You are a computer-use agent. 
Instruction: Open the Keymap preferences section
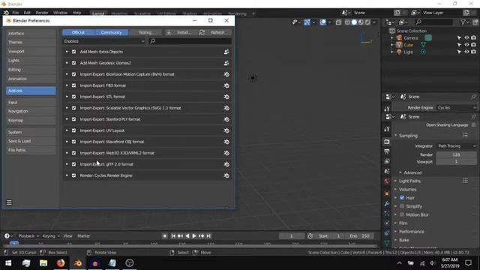click(x=31, y=120)
